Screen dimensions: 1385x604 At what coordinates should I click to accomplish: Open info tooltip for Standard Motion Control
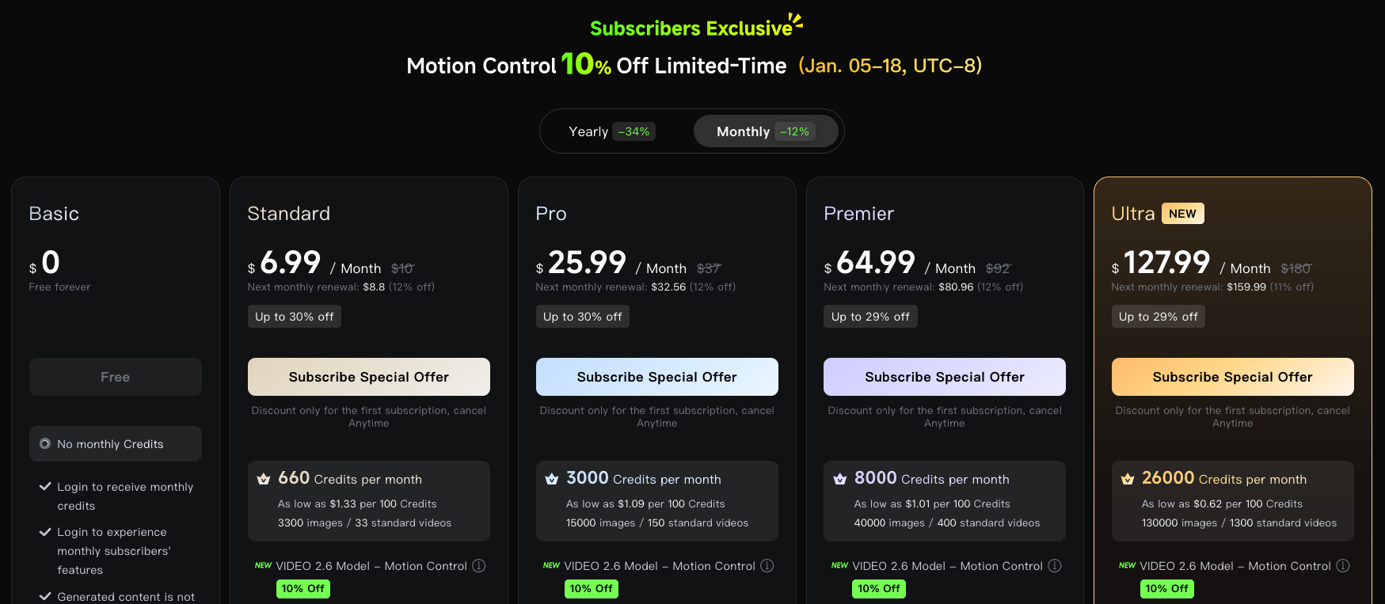point(479,565)
